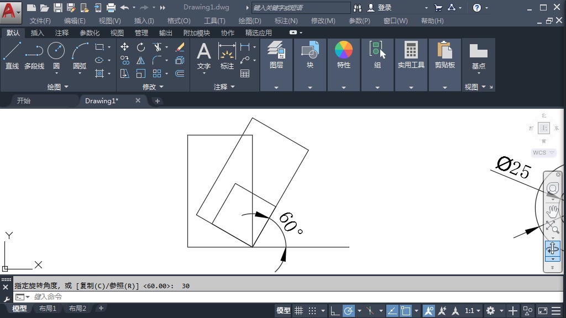Select the 圆弧 (Arc) tool
This screenshot has height=318, width=566.
(79, 52)
